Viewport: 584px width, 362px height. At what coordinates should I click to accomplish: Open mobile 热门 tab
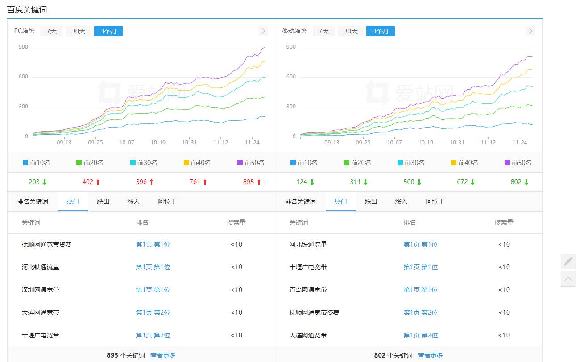(x=341, y=202)
